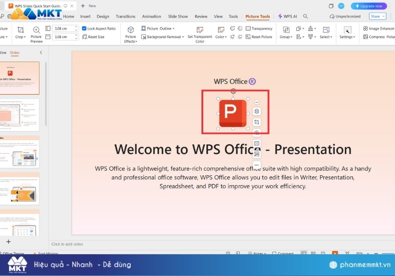This screenshot has height=276, width=395.
Task: Click the Reset Size button
Action: pos(93,37)
